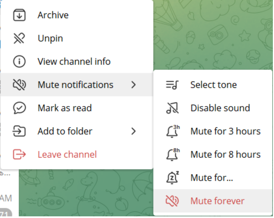The image size is (274, 218).
Task: Select Leave channel
Action: 77,154
